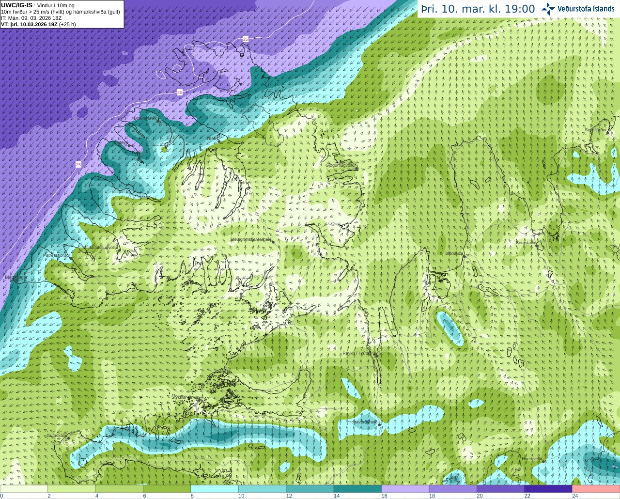Screen dimensions: 620x499
Task: Click the Blönduós station dot
Action: pos(464,257)
